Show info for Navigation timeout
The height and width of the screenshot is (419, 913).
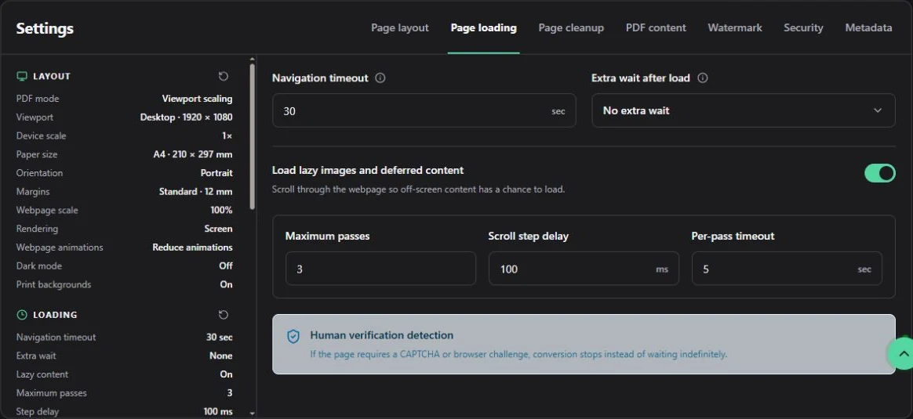click(x=380, y=78)
